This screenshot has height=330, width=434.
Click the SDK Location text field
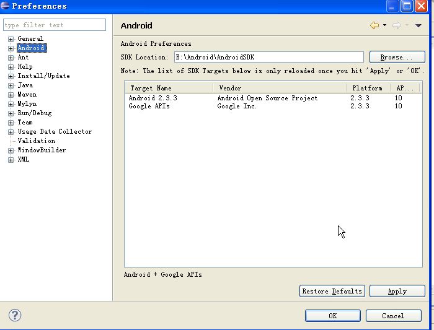269,57
